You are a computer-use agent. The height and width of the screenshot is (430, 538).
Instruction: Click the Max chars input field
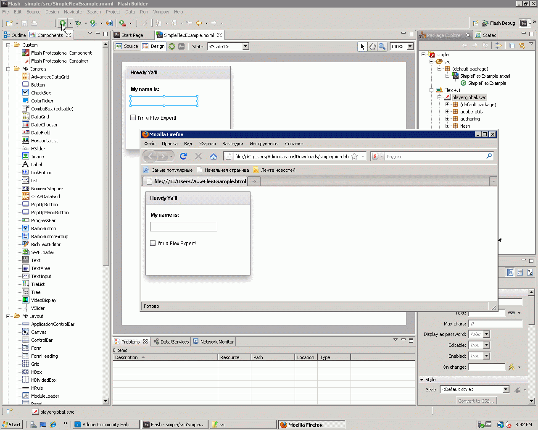(496, 324)
